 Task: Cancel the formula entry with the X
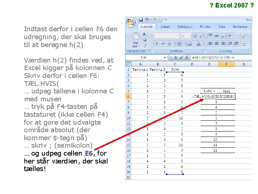click(176, 57)
